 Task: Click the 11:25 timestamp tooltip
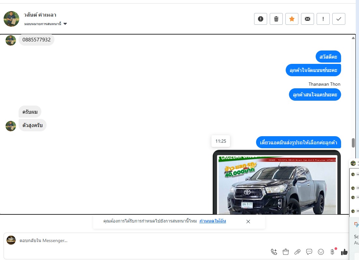point(221,141)
